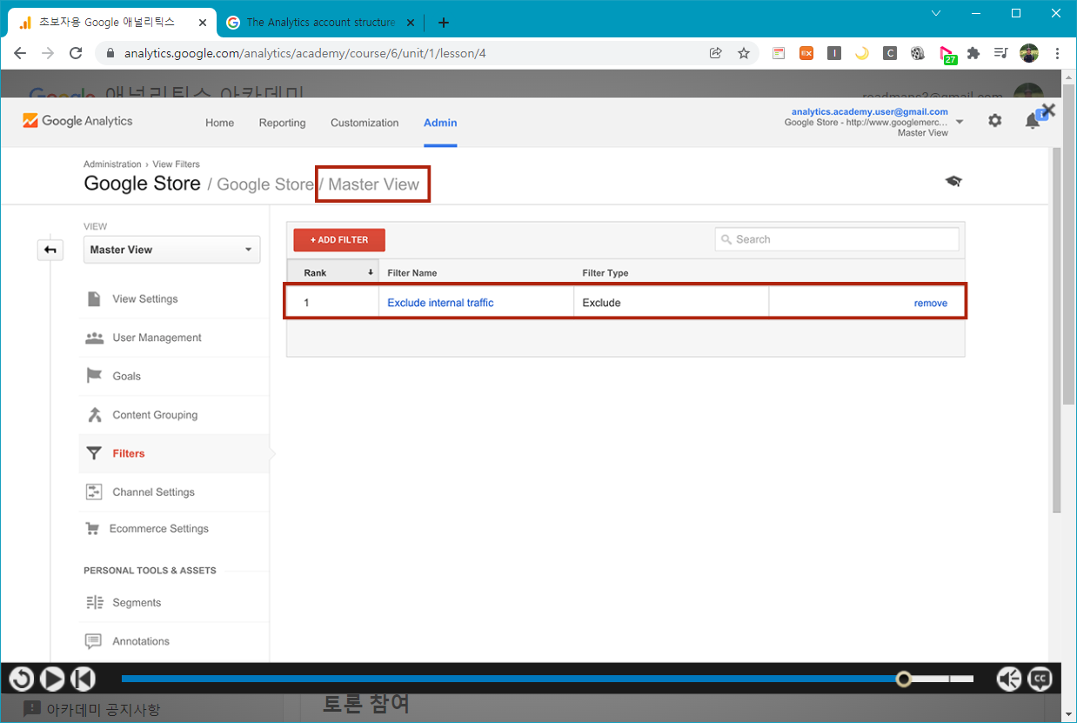The width and height of the screenshot is (1077, 723).
Task: Open Channel Settings in sidebar
Action: pyautogui.click(x=153, y=492)
